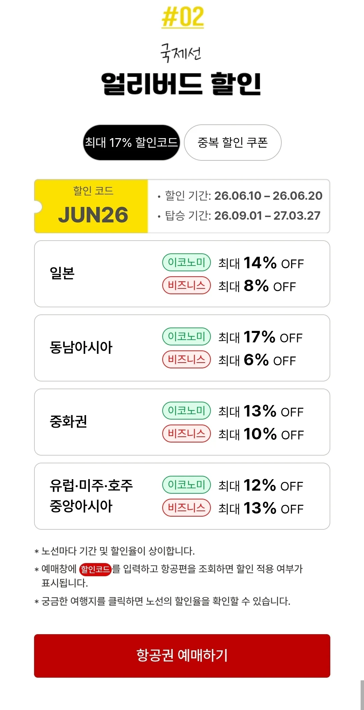The image size is (364, 710).
Task: Tap the 비즈니스 badge in the 동남아시아 card
Action: pyautogui.click(x=187, y=360)
